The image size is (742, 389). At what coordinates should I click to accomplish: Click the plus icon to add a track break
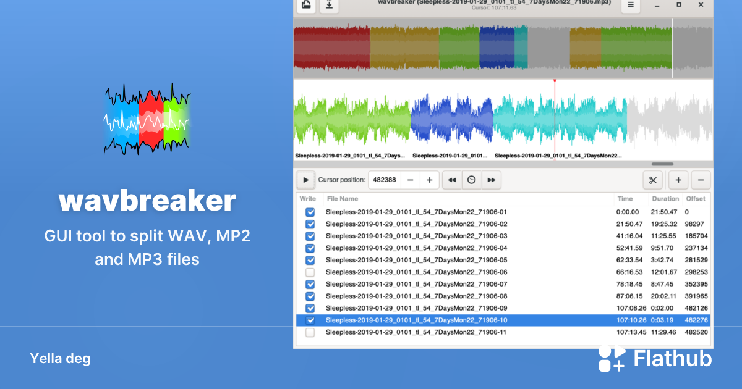coord(678,180)
